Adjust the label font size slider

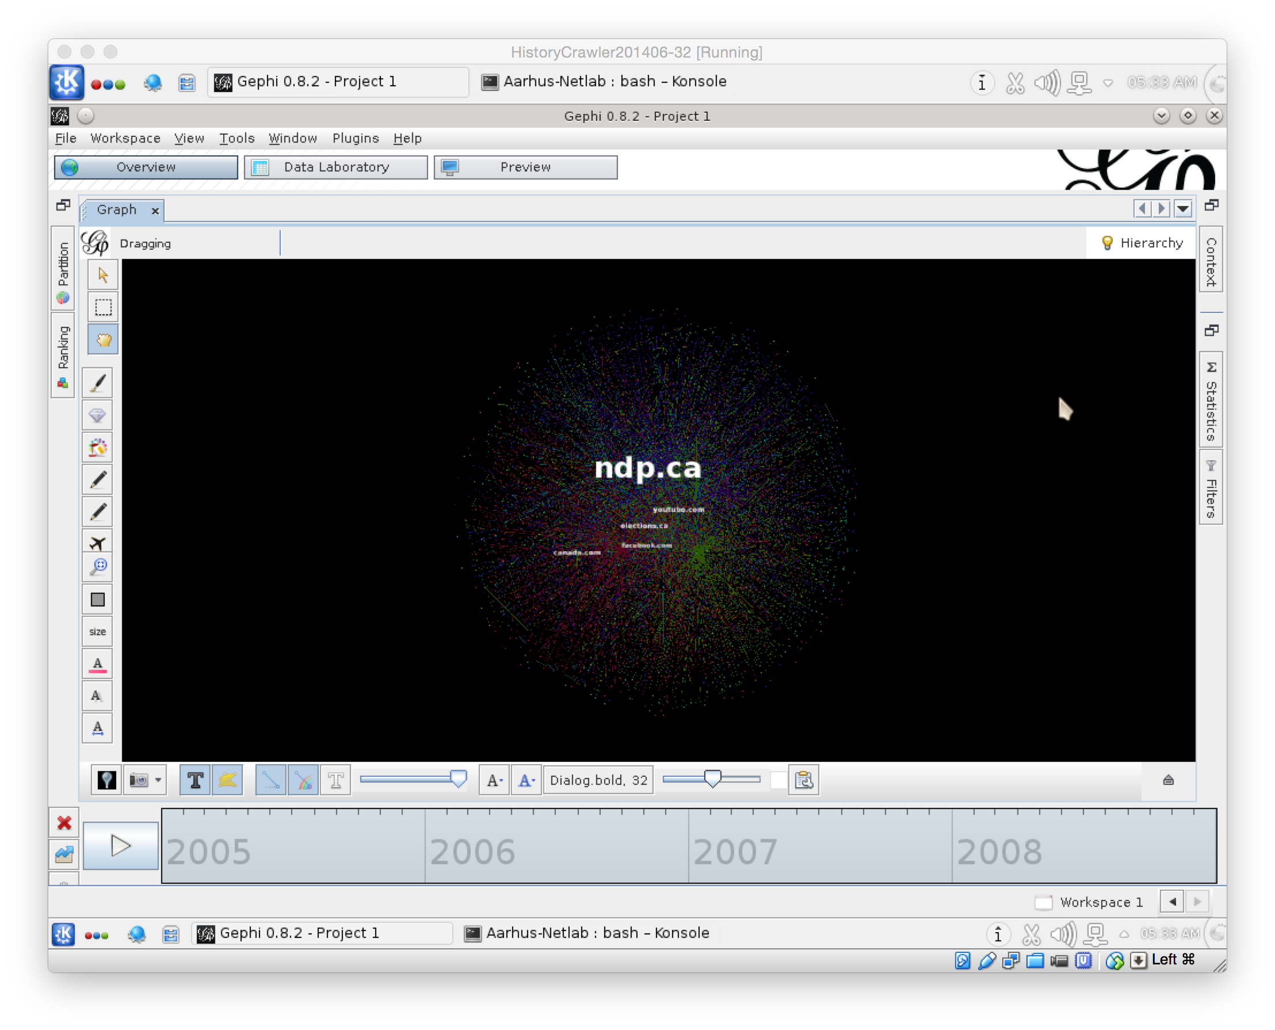(712, 779)
